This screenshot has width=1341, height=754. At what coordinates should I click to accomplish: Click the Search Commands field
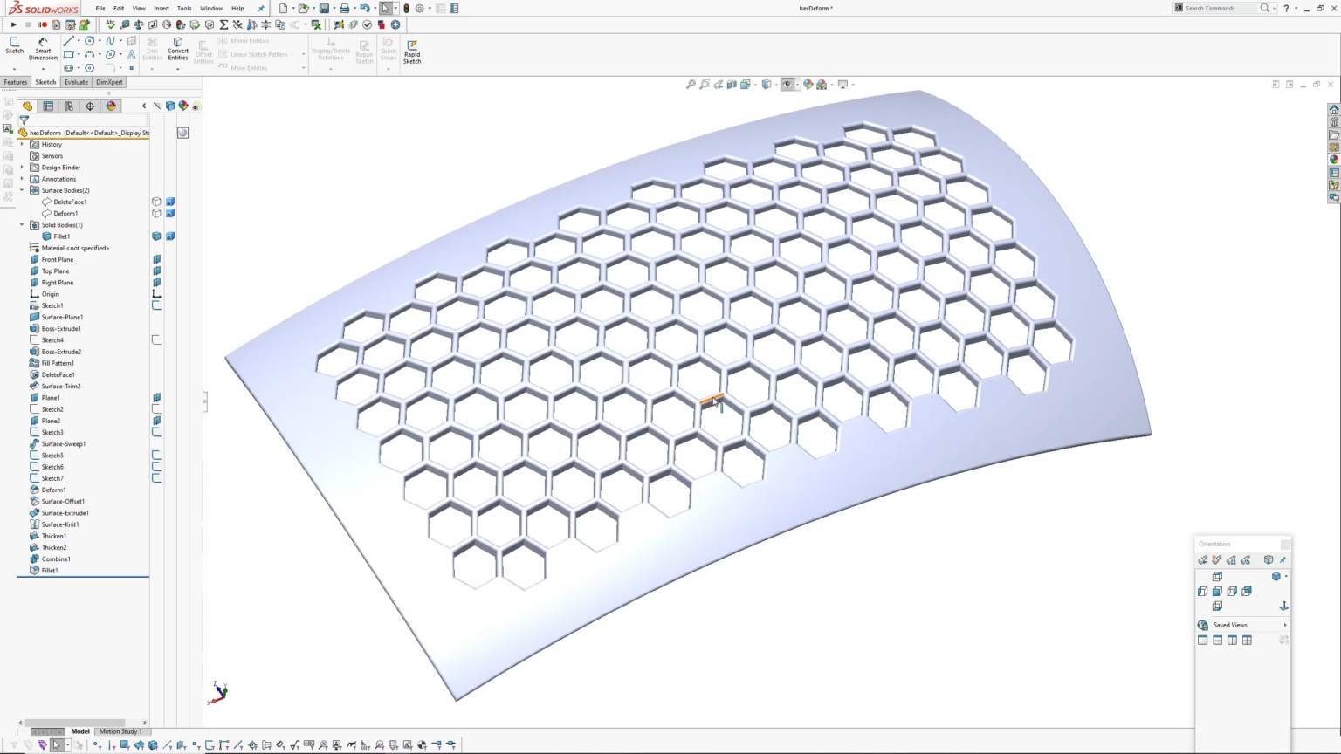[x=1216, y=8]
